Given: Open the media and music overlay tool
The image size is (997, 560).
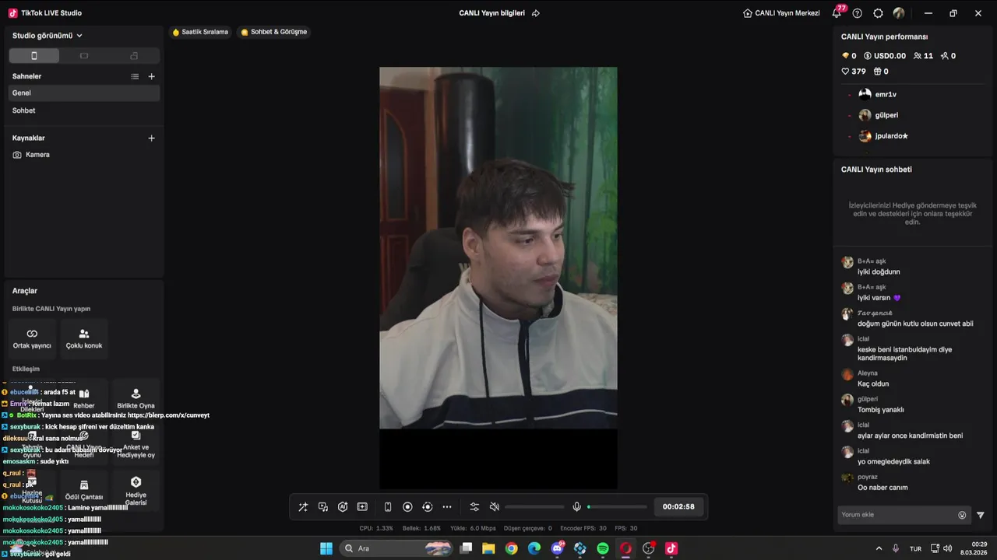Looking at the screenshot, I should (x=322, y=507).
